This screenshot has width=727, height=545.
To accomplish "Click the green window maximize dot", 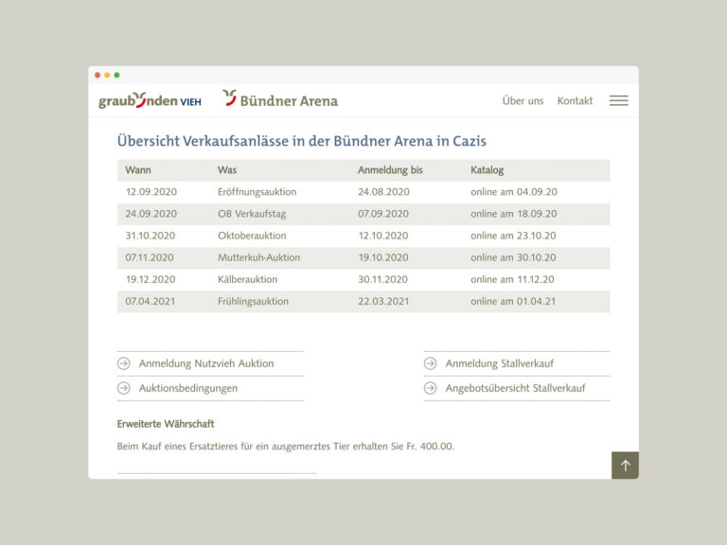I will [116, 75].
